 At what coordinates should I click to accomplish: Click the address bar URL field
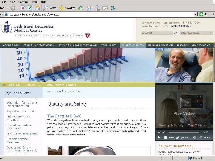coord(101,14)
